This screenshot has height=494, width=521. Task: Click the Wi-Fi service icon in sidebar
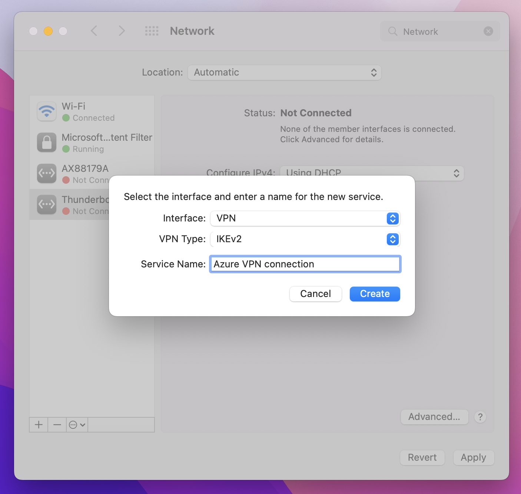46,111
